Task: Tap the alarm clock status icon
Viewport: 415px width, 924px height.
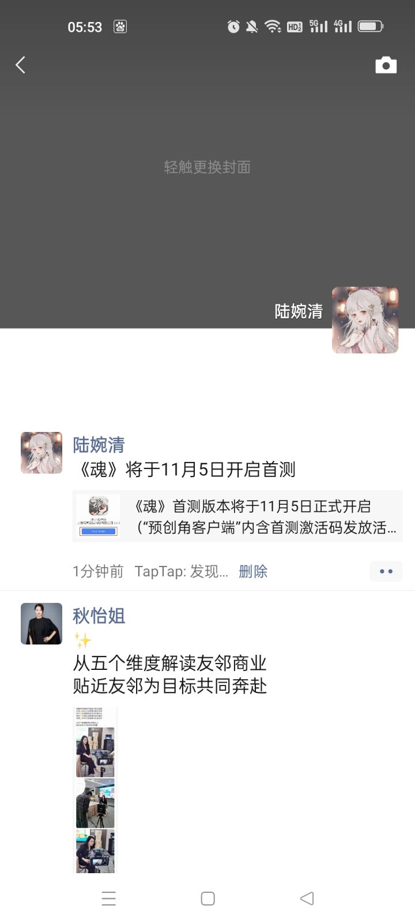Action: point(233,27)
